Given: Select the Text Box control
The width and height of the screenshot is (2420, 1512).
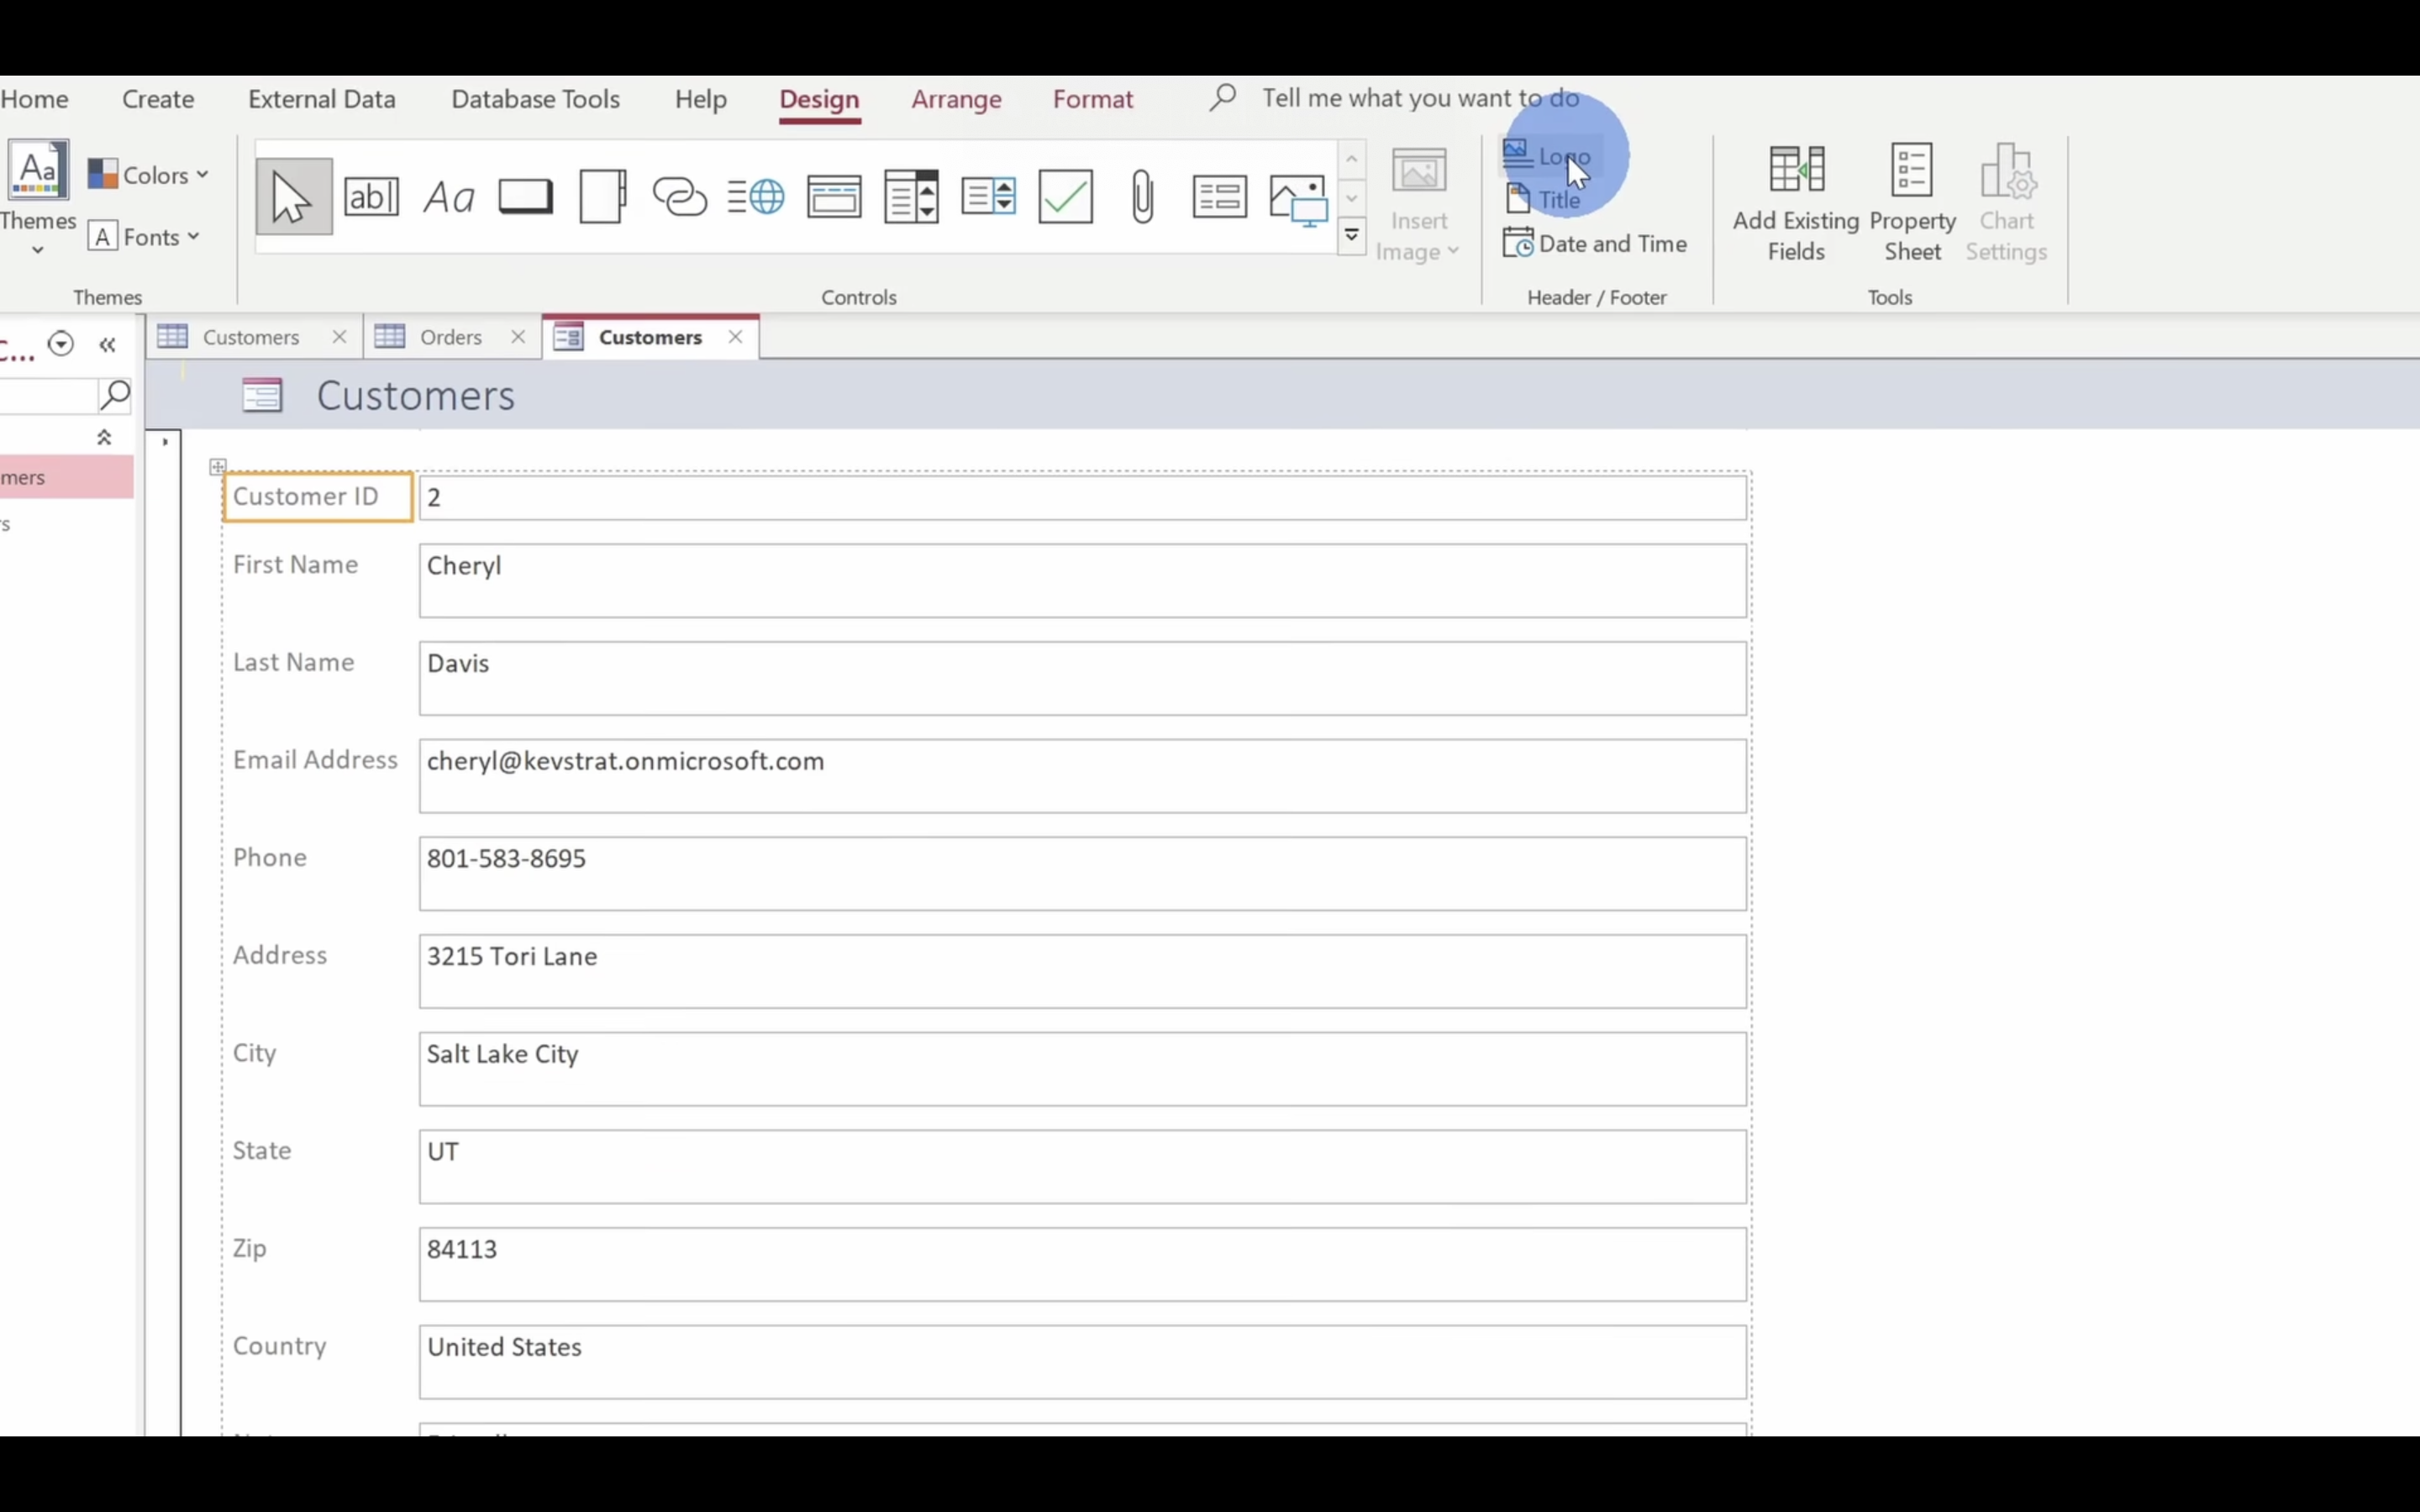Looking at the screenshot, I should tap(371, 196).
